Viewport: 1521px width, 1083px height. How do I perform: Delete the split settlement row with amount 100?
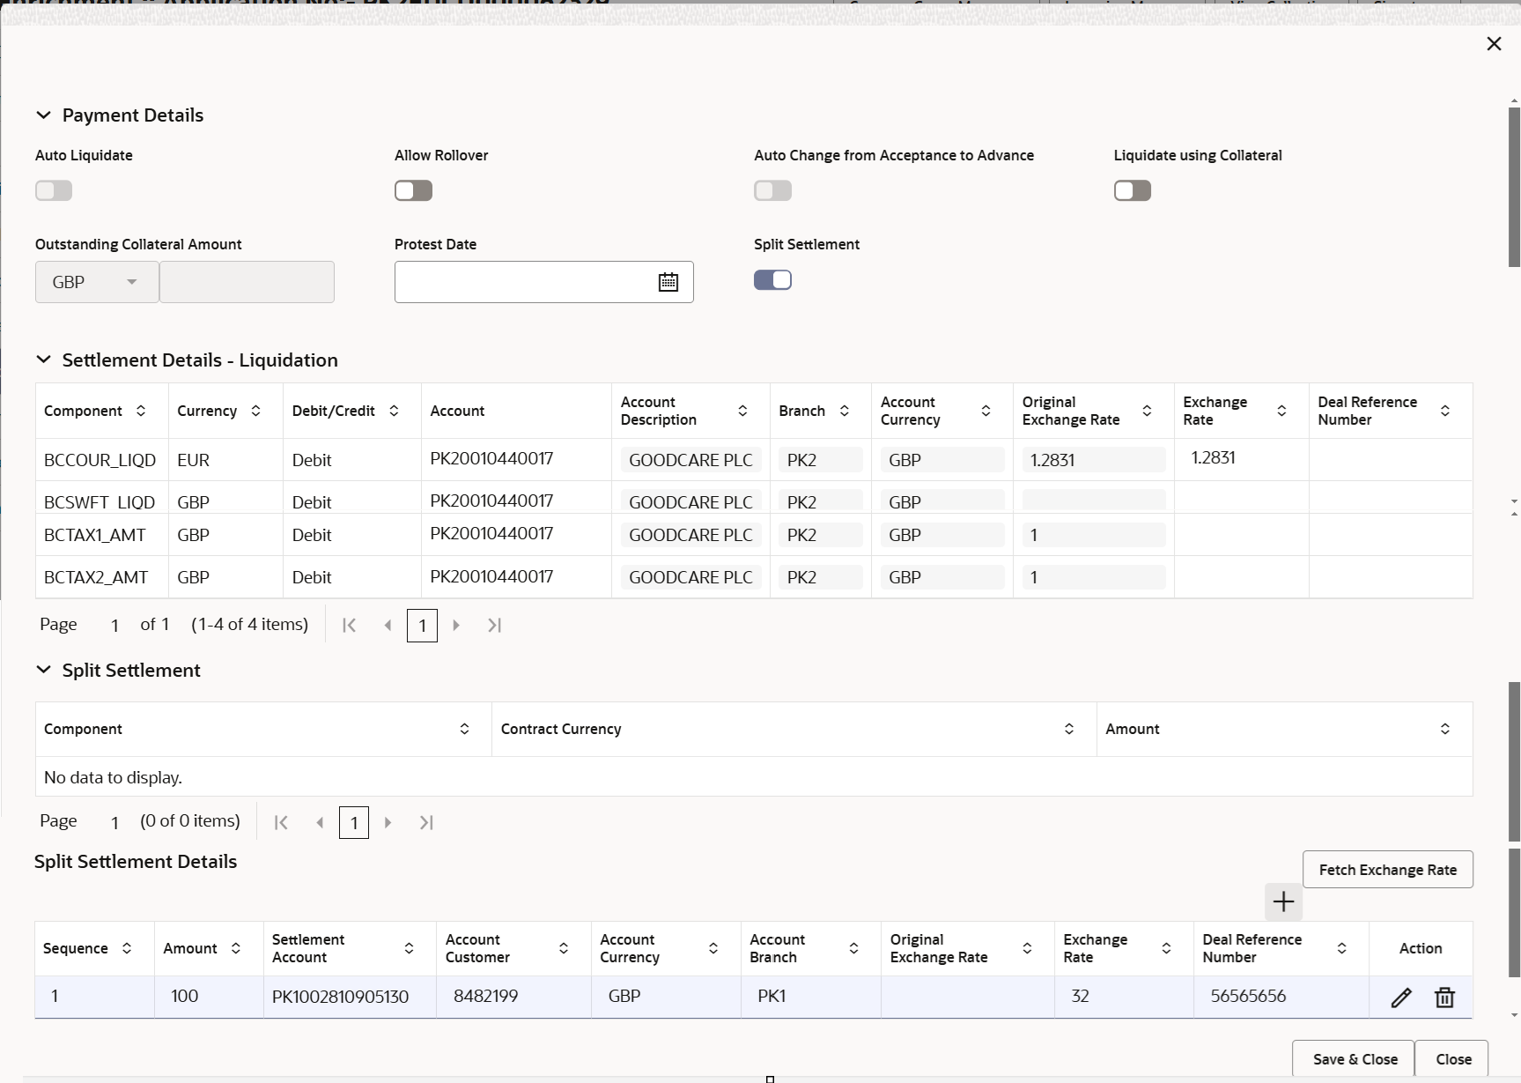point(1443,997)
